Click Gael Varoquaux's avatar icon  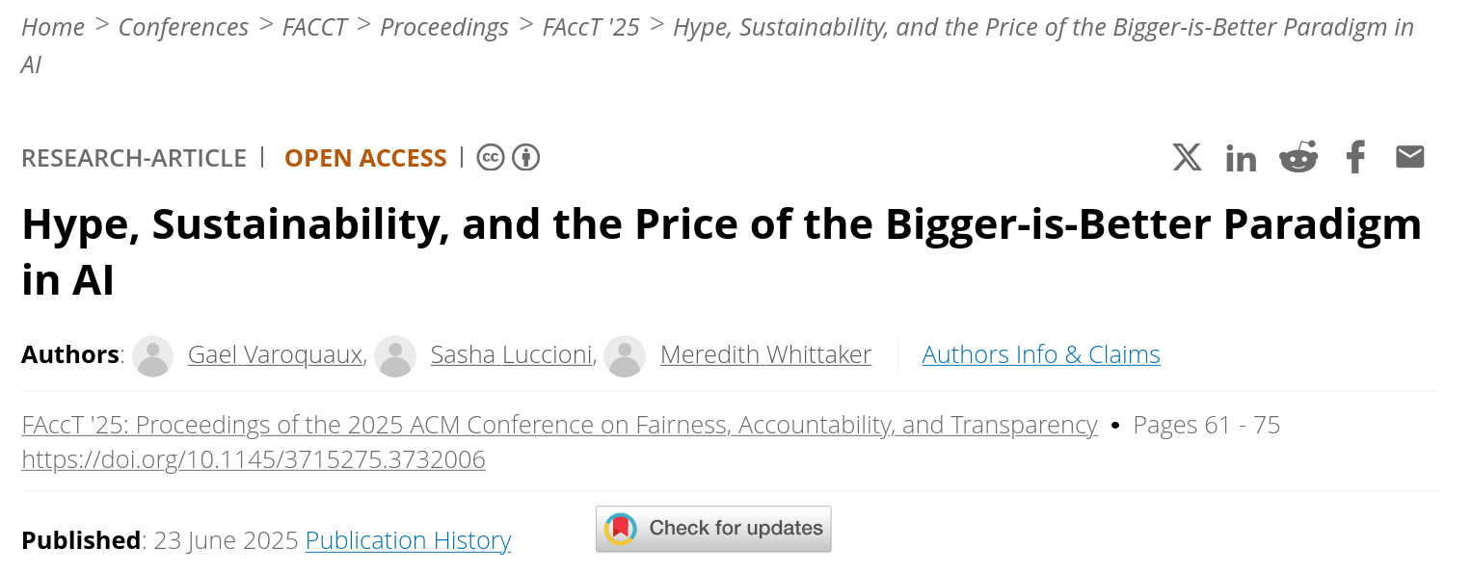tap(152, 355)
